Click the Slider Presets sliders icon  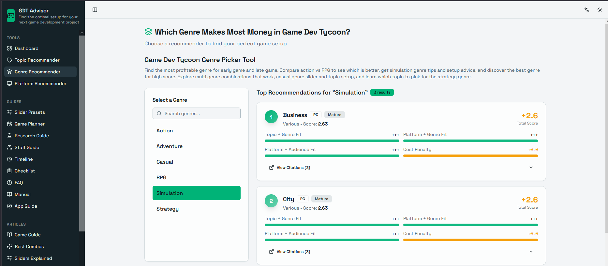tap(9, 112)
